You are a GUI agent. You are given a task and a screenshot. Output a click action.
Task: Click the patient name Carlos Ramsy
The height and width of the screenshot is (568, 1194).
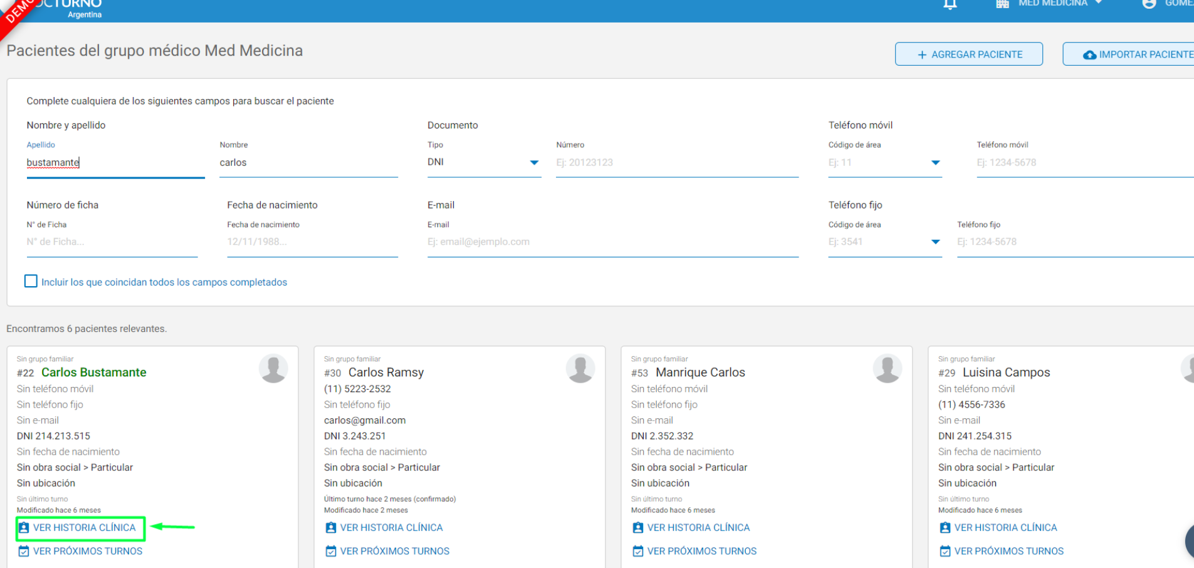(x=386, y=372)
